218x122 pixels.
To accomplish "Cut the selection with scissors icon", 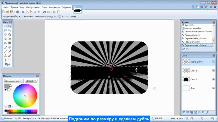I will point(23,12).
